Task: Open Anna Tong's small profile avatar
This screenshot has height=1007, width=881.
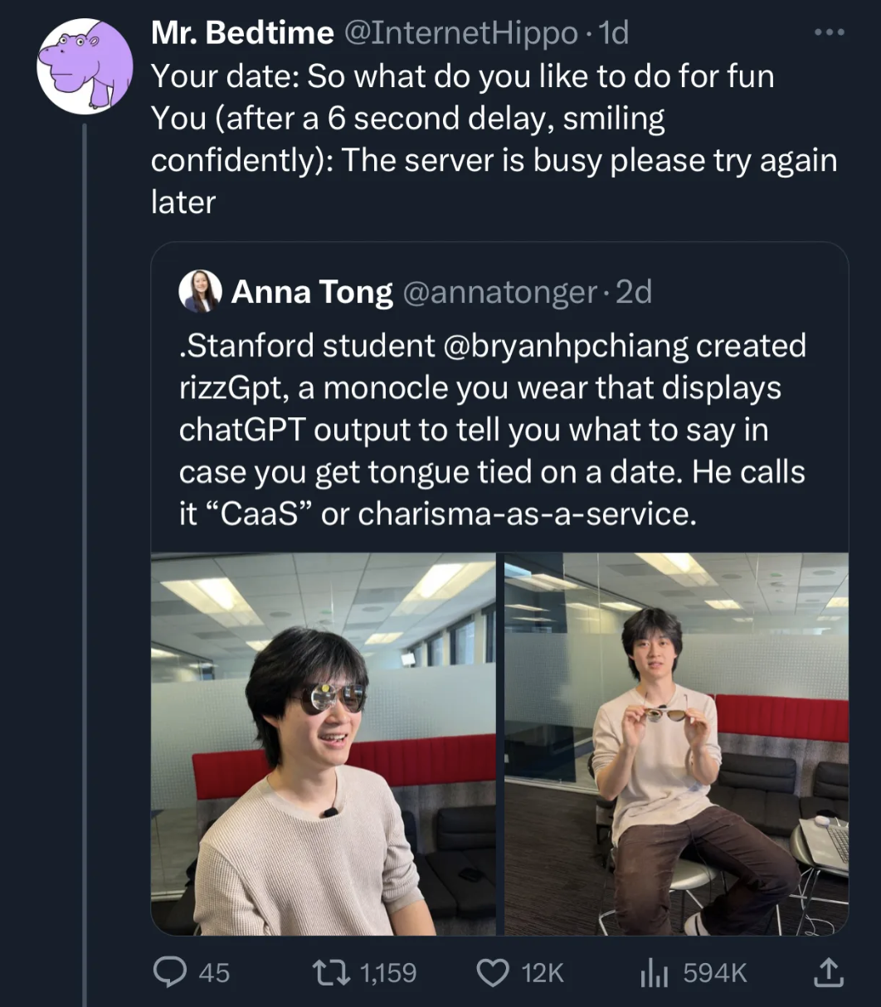Action: pos(201,292)
